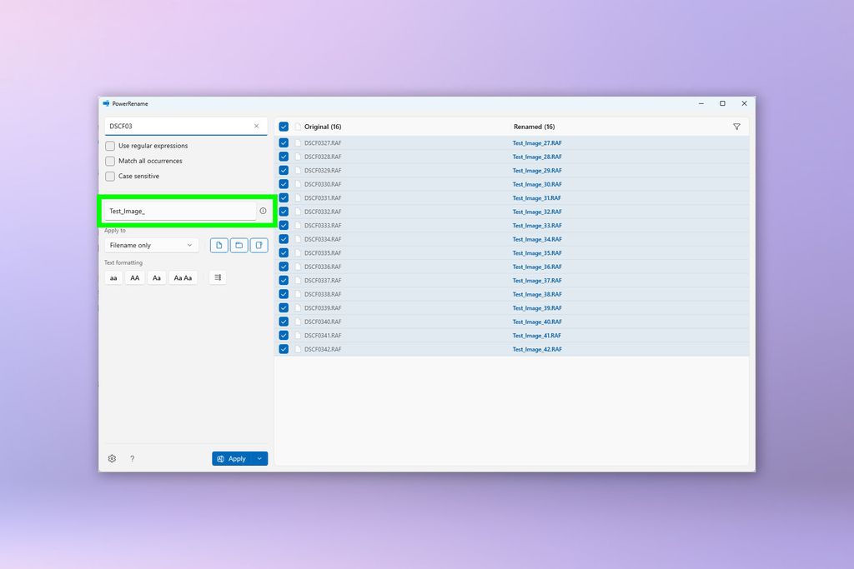Enable the include files filter icon
854x569 pixels.
click(219, 245)
